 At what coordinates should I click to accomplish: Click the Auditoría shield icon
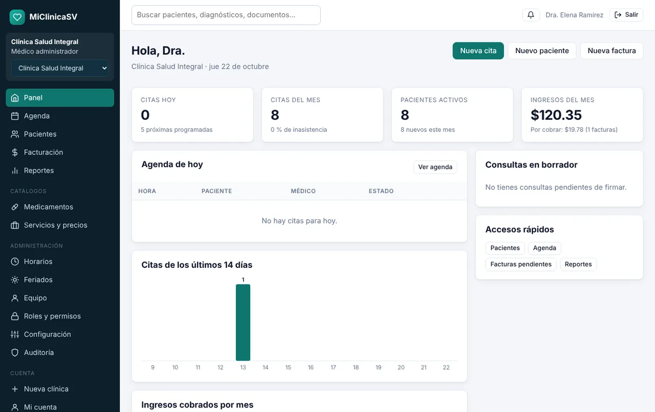(15, 353)
